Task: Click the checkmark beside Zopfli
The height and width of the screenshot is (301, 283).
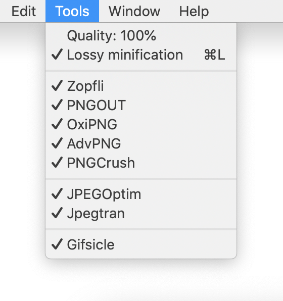Action: pyautogui.click(x=57, y=86)
